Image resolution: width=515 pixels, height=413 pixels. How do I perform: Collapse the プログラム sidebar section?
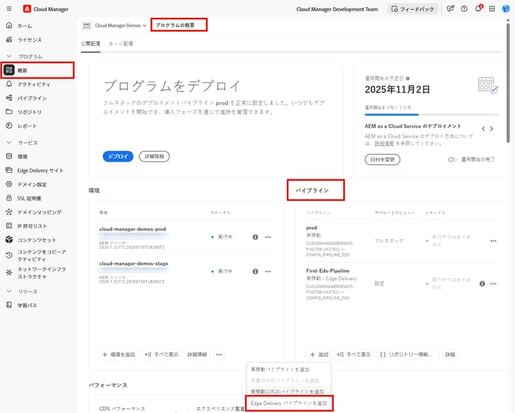[x=9, y=56]
